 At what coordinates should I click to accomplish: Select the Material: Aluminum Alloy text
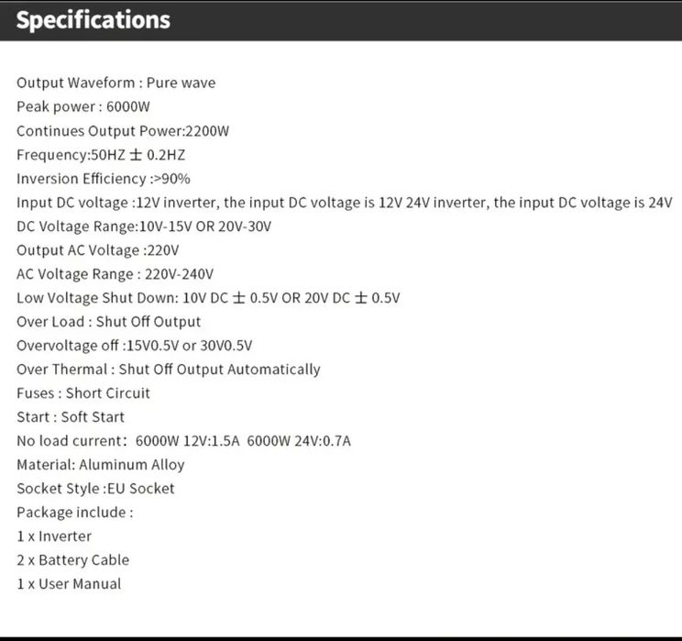point(101,465)
